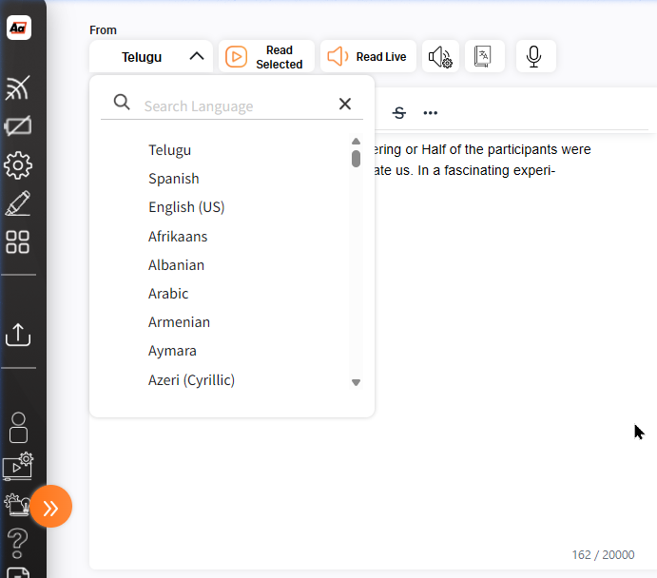This screenshot has height=578, width=657.
Task: Open the voice settings speaker icon
Action: coord(439,57)
